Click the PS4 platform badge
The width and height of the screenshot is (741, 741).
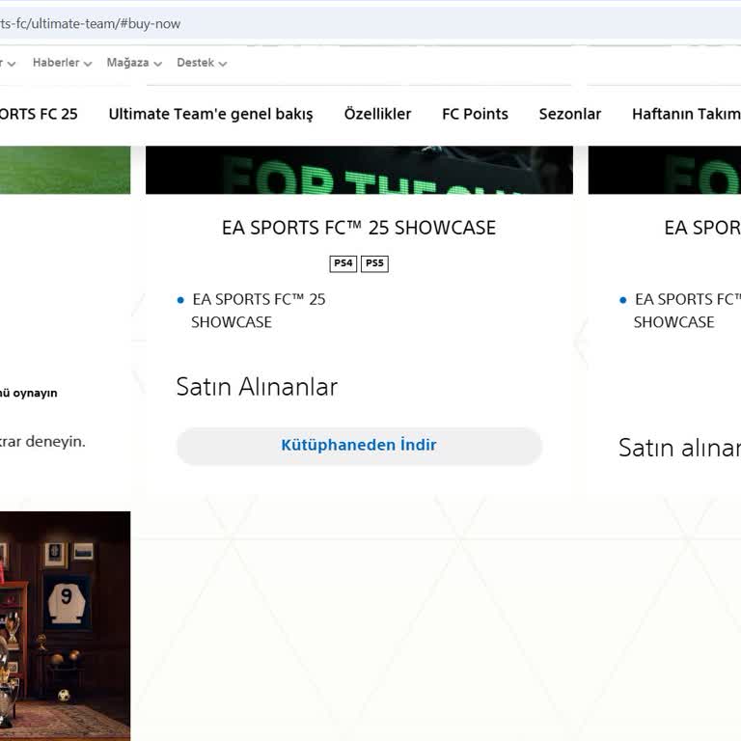point(343,263)
